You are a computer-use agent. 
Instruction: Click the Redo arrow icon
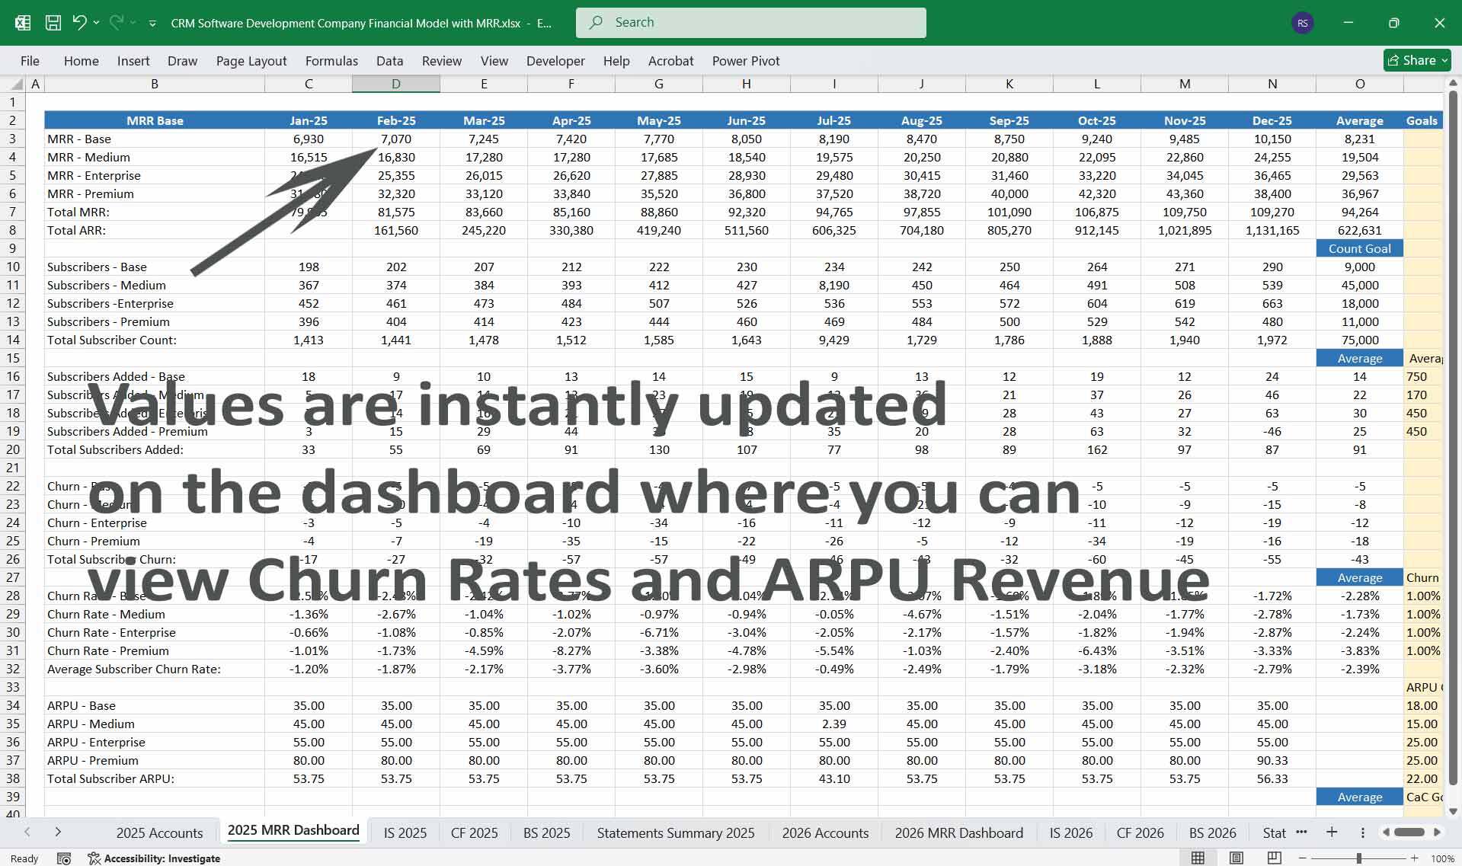117,23
